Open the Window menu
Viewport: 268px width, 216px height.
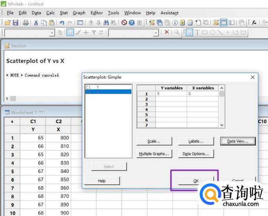tap(132, 13)
